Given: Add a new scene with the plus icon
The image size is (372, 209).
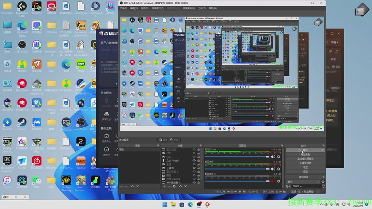Looking at the screenshot, I should pyautogui.click(x=121, y=186).
